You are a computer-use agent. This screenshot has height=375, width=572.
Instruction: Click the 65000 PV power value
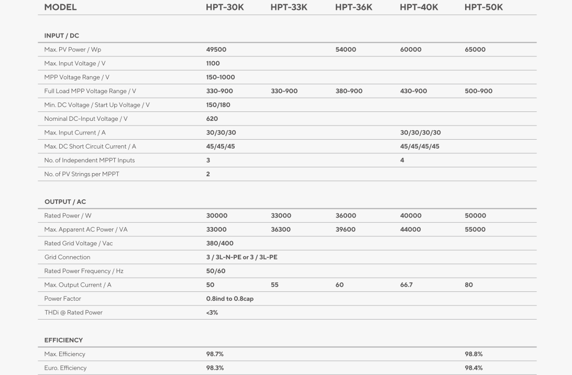[x=475, y=50]
